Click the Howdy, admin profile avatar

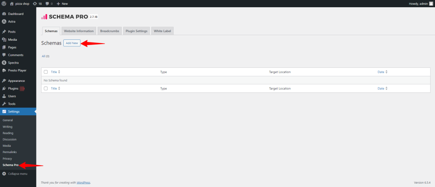click(431, 3)
